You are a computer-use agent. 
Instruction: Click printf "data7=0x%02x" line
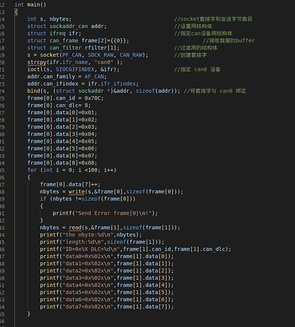coord(107,307)
